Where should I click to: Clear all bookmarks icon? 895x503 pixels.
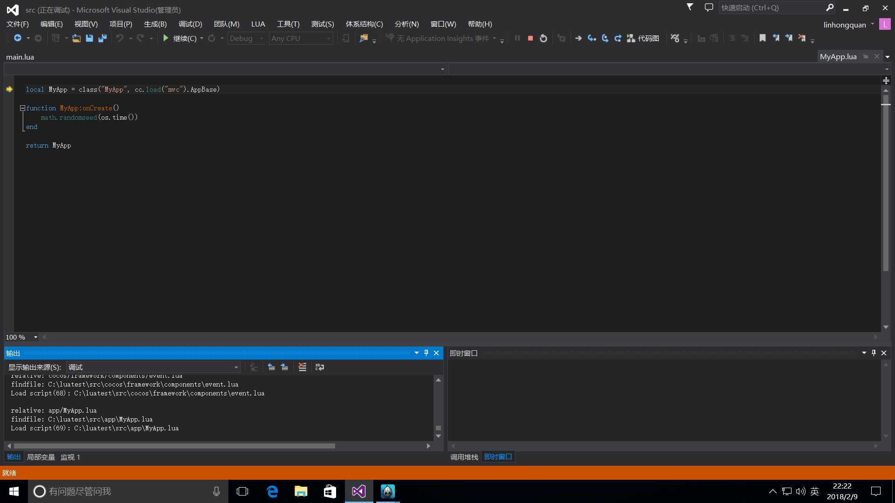(802, 38)
